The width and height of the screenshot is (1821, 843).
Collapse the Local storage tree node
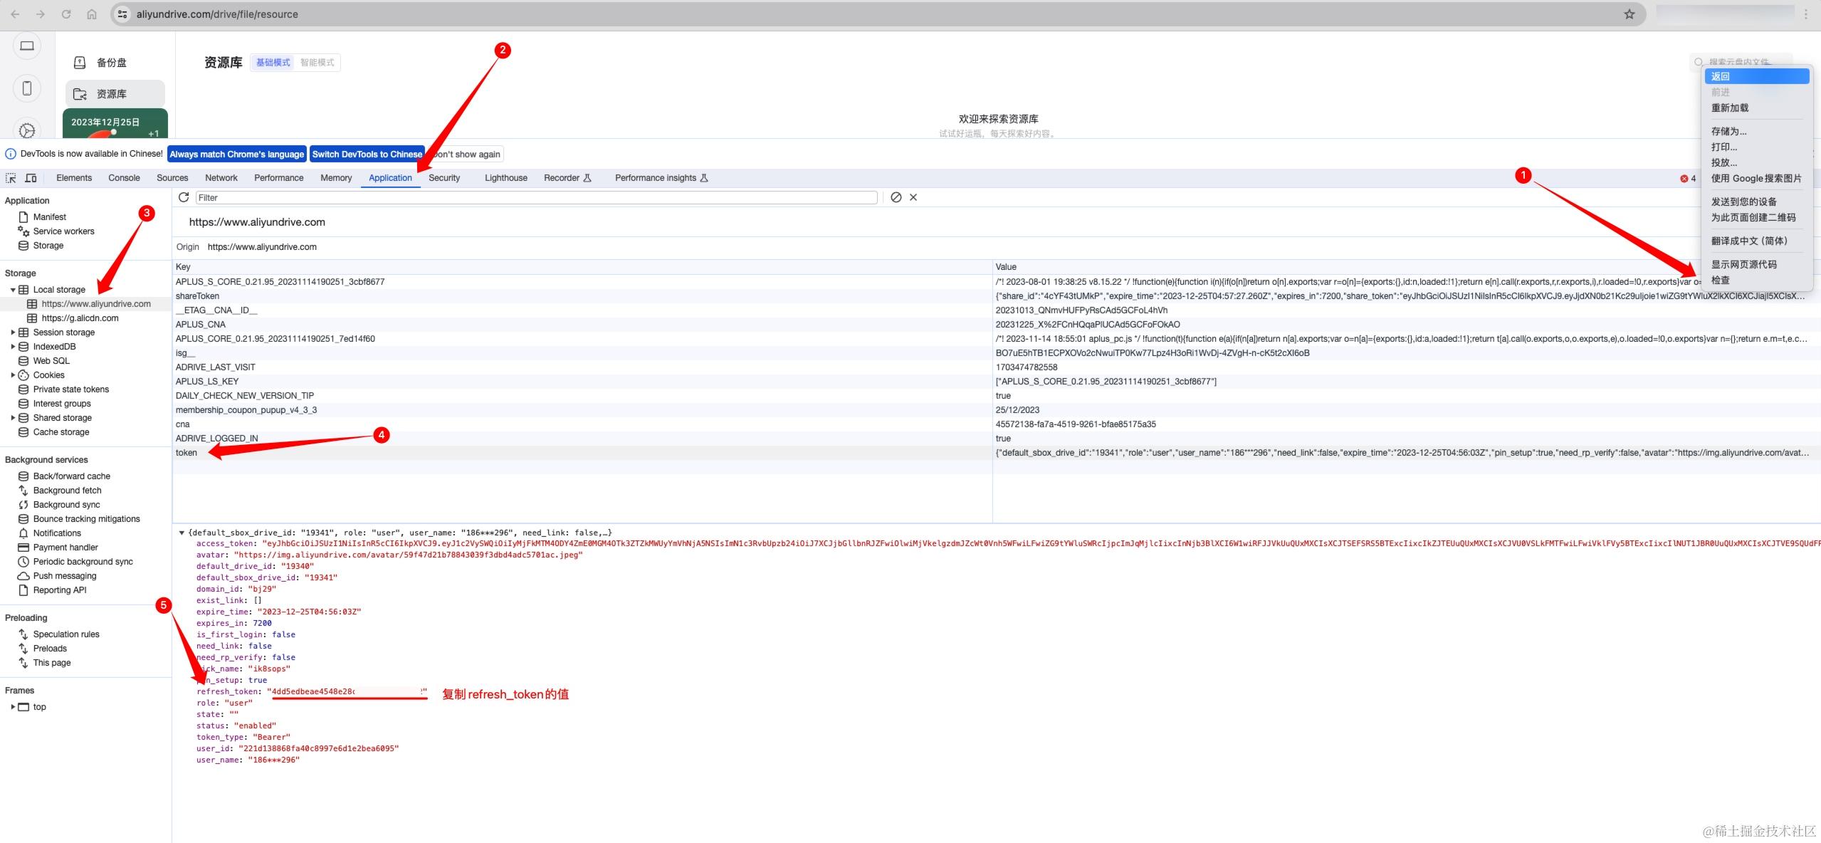(x=13, y=290)
